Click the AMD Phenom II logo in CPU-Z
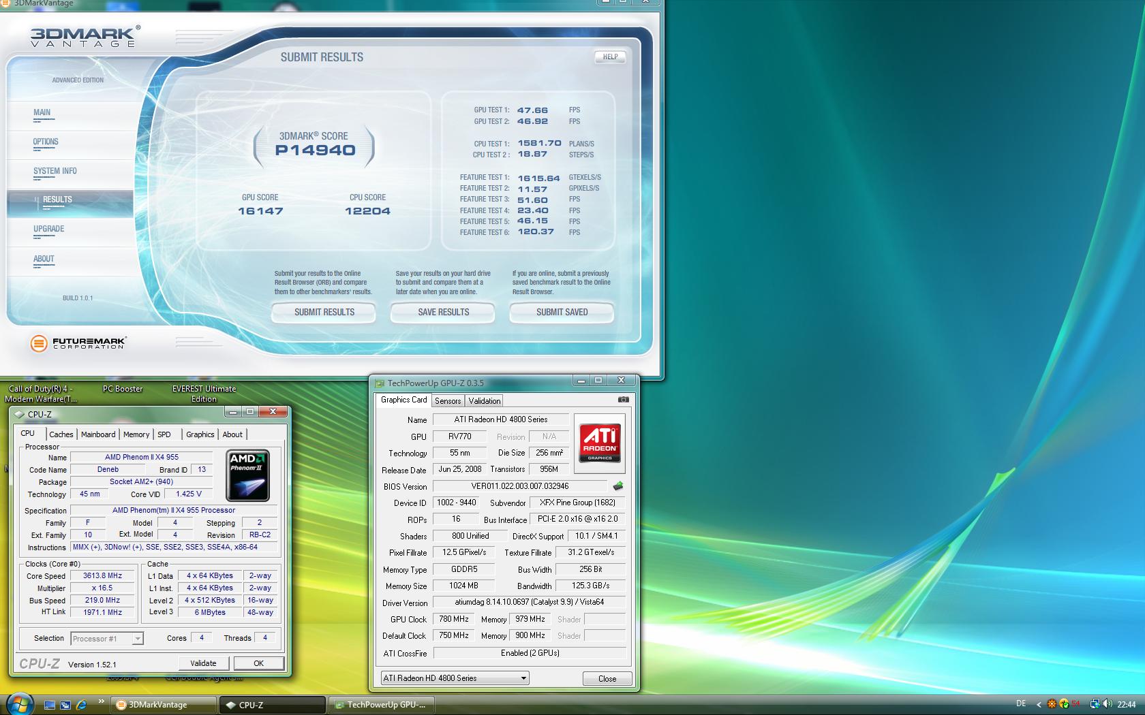The image size is (1145, 715). pos(247,475)
